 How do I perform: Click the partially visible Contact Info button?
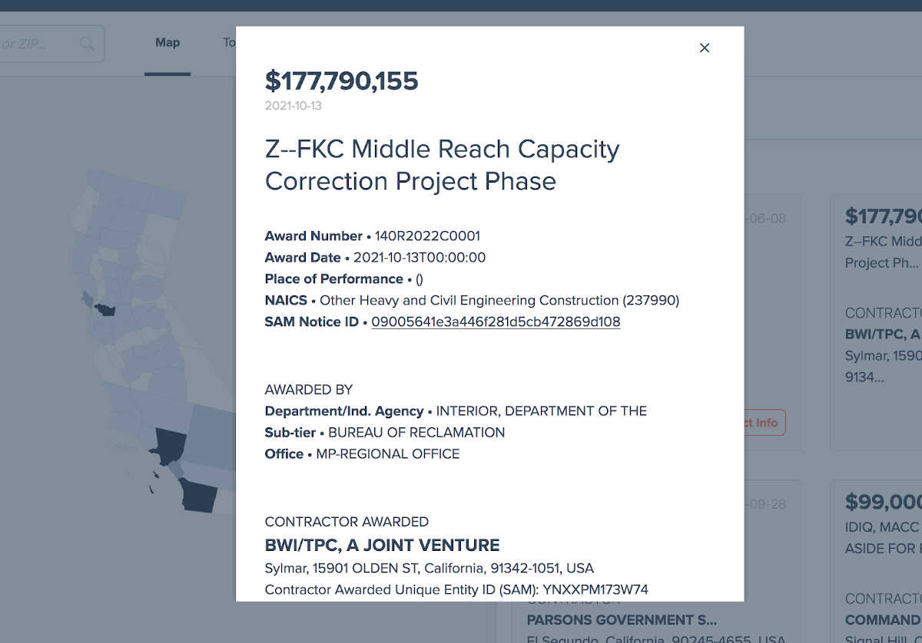click(764, 423)
